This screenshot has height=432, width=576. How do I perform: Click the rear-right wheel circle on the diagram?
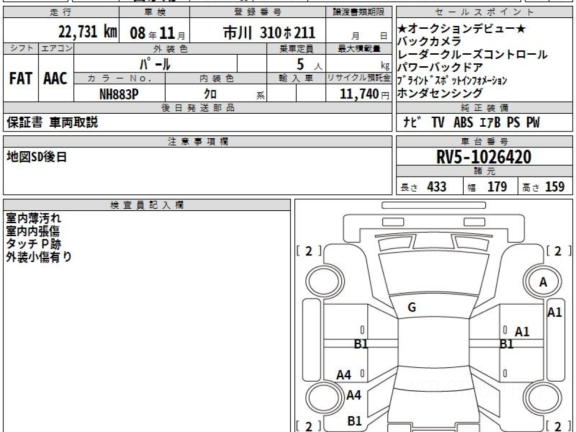[542, 396]
